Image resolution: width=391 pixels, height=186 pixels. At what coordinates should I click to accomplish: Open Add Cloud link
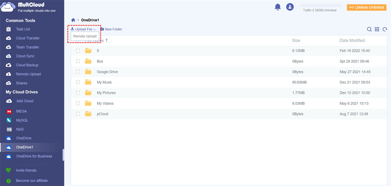pyautogui.click(x=25, y=101)
